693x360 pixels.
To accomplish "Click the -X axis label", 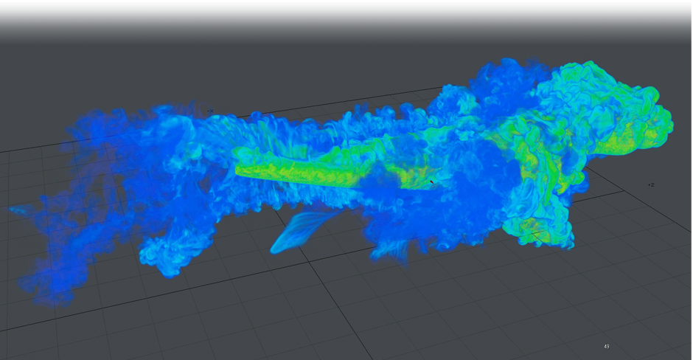I will click(211, 111).
